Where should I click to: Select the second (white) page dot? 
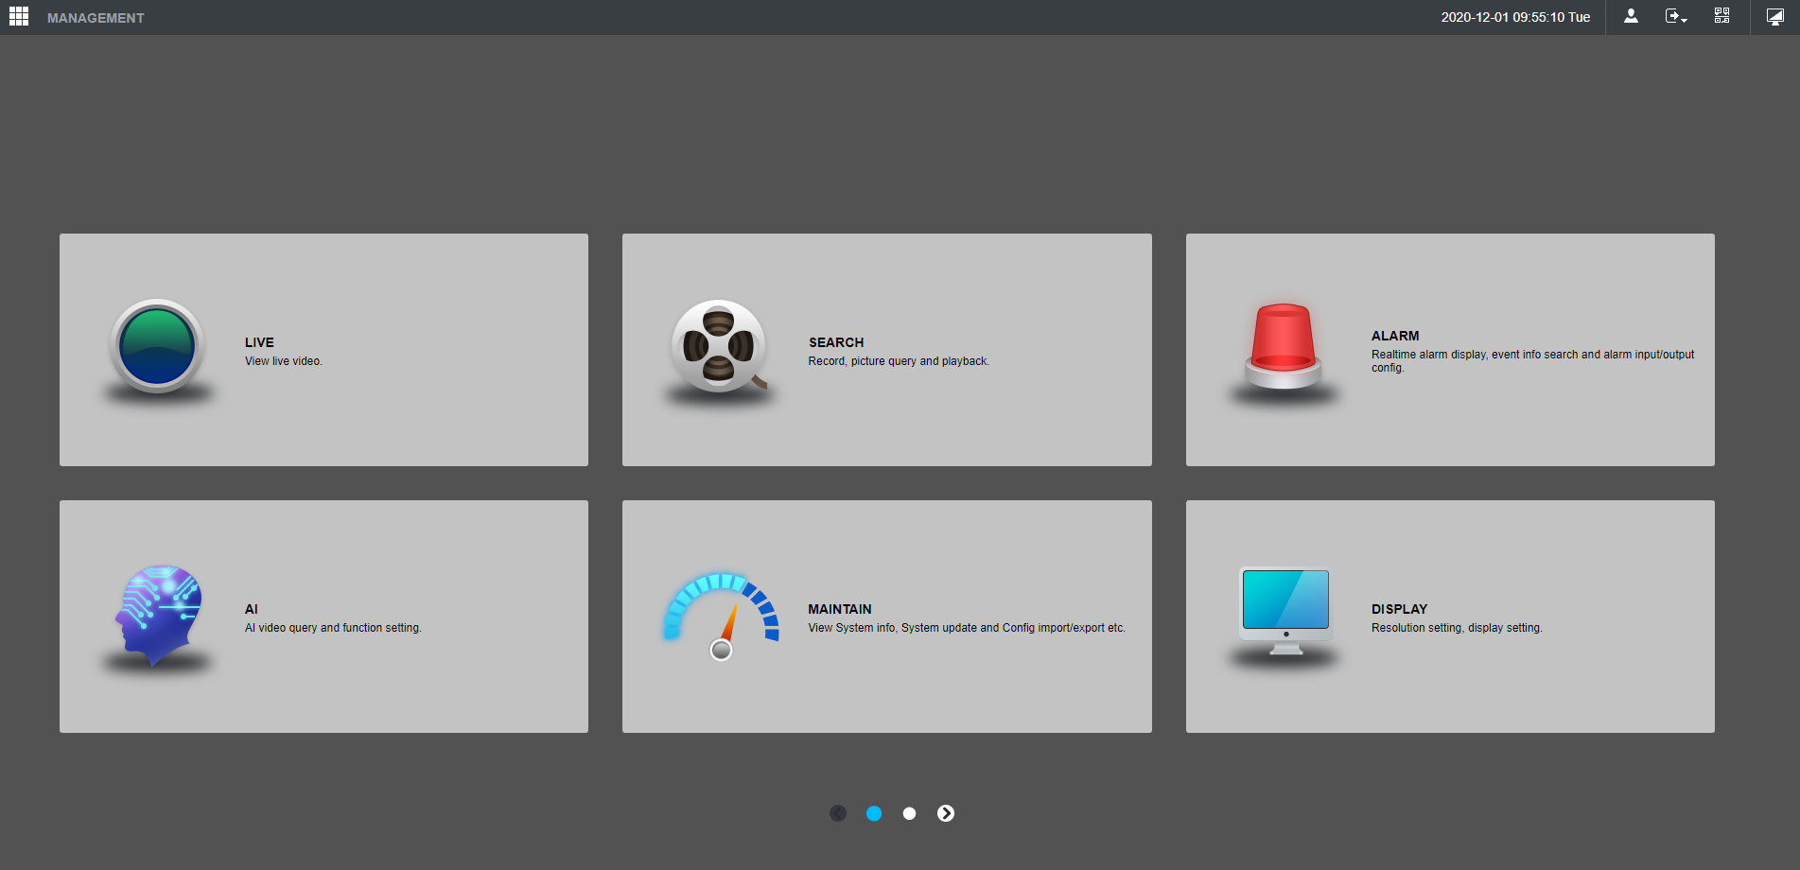[909, 813]
